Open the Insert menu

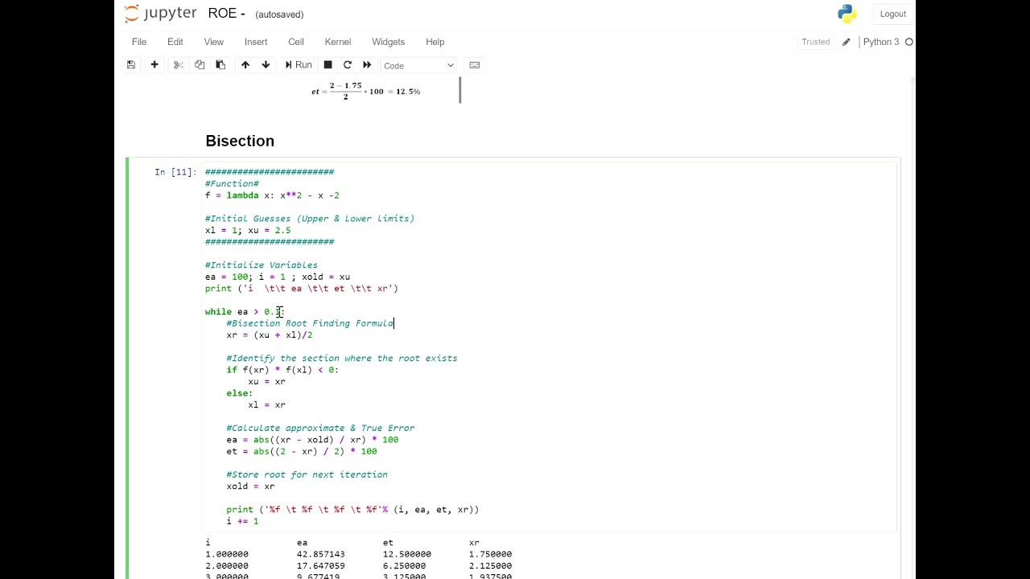[256, 42]
